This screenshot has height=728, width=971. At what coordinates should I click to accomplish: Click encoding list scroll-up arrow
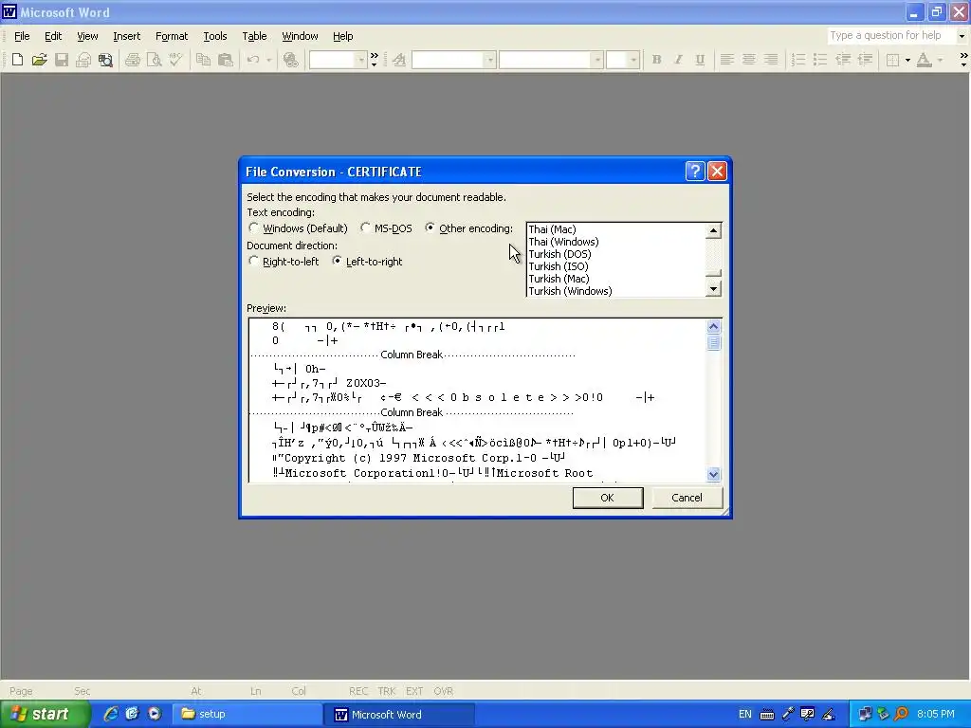(x=713, y=230)
